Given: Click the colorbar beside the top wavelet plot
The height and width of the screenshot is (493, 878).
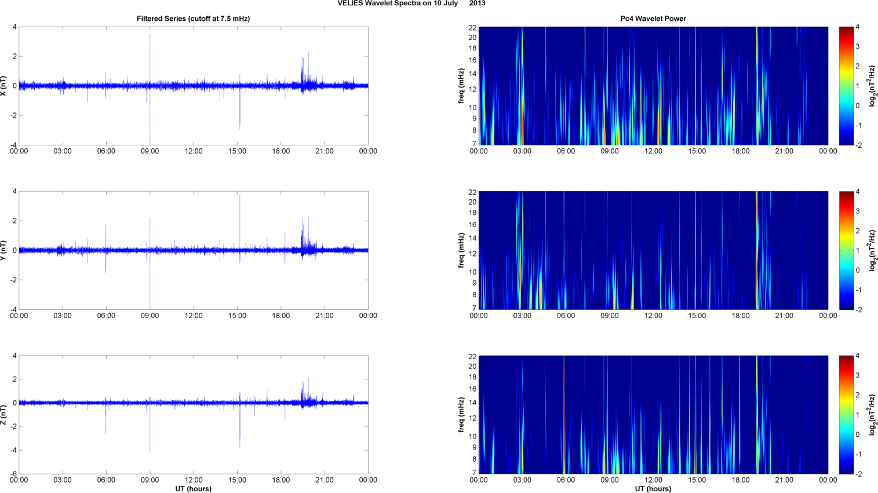Looking at the screenshot, I should [846, 86].
